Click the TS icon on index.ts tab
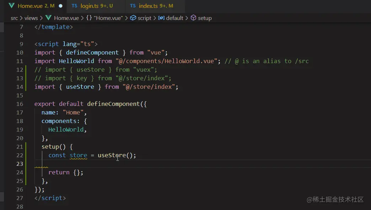 click(x=133, y=6)
